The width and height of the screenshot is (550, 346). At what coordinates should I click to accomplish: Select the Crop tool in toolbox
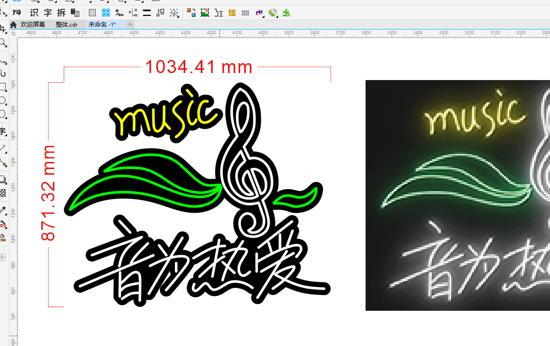click(x=3, y=29)
